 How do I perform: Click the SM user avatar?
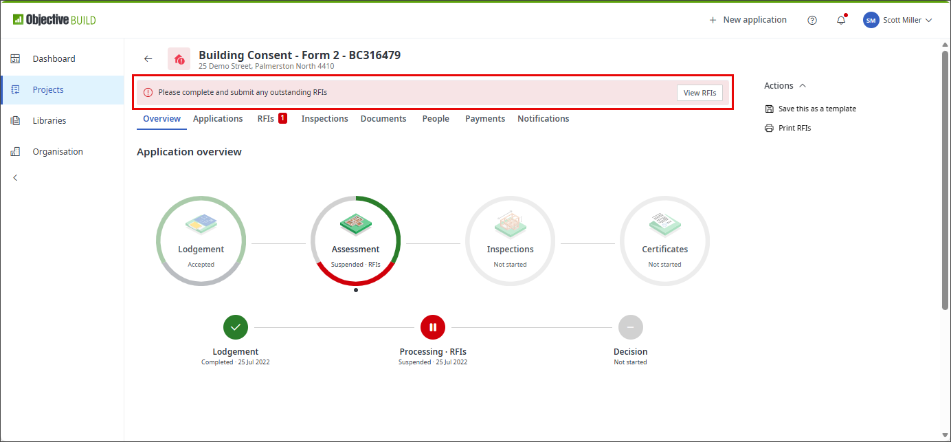tap(871, 20)
